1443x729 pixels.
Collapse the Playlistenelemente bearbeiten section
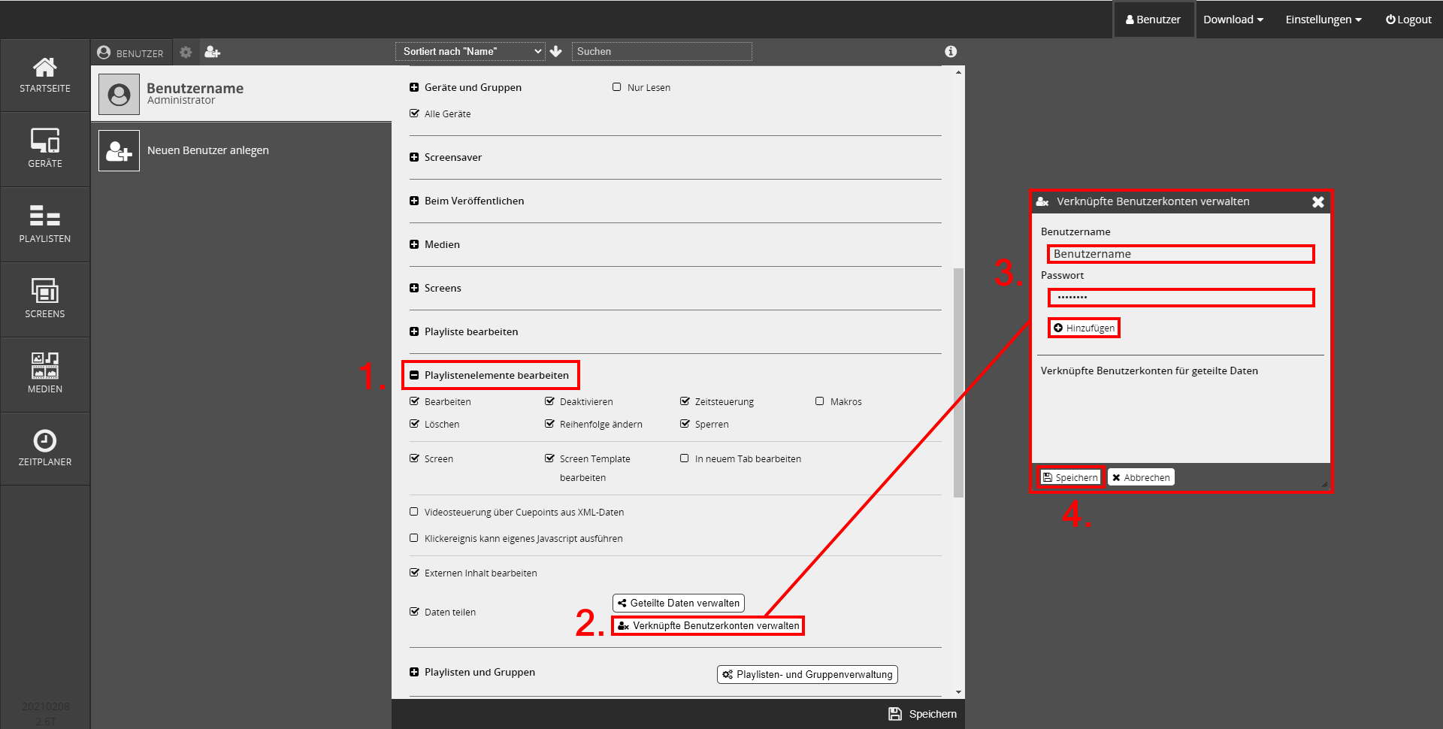[x=414, y=375]
